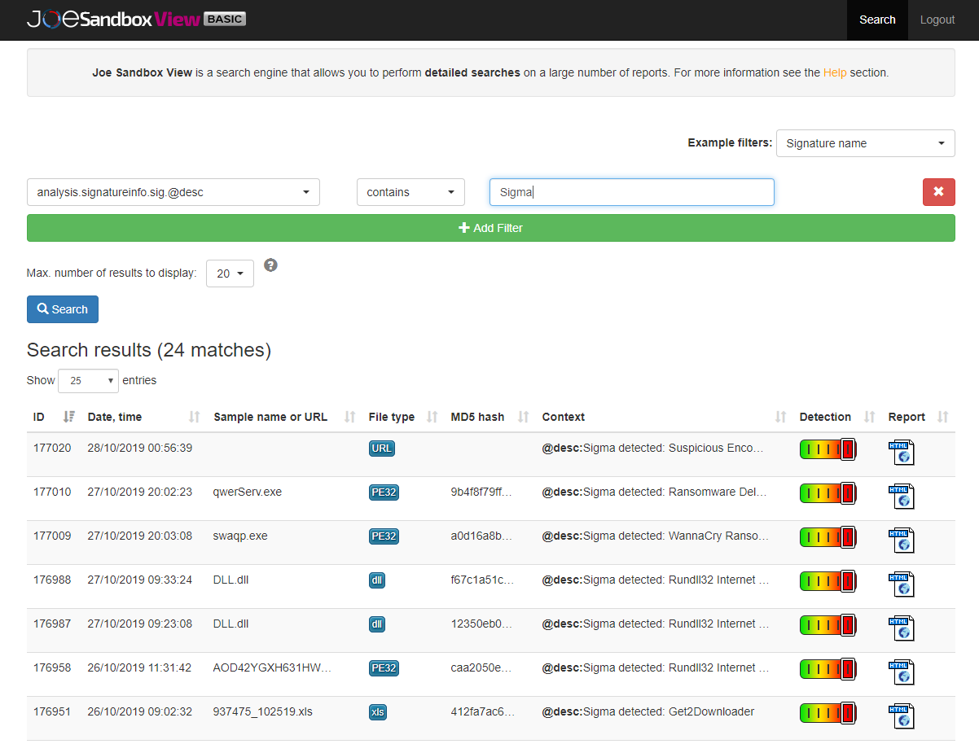The width and height of the screenshot is (979, 744).
Task: Click the PE32 badge for swaqp.exe
Action: coord(383,536)
